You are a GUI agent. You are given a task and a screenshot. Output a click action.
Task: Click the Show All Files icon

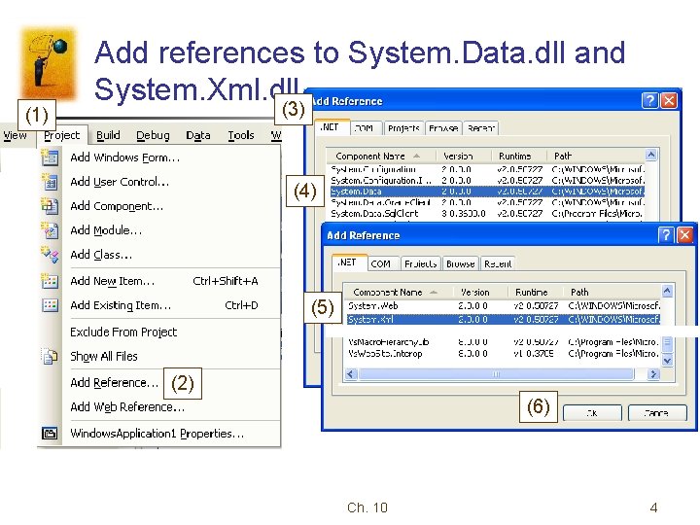(50, 356)
